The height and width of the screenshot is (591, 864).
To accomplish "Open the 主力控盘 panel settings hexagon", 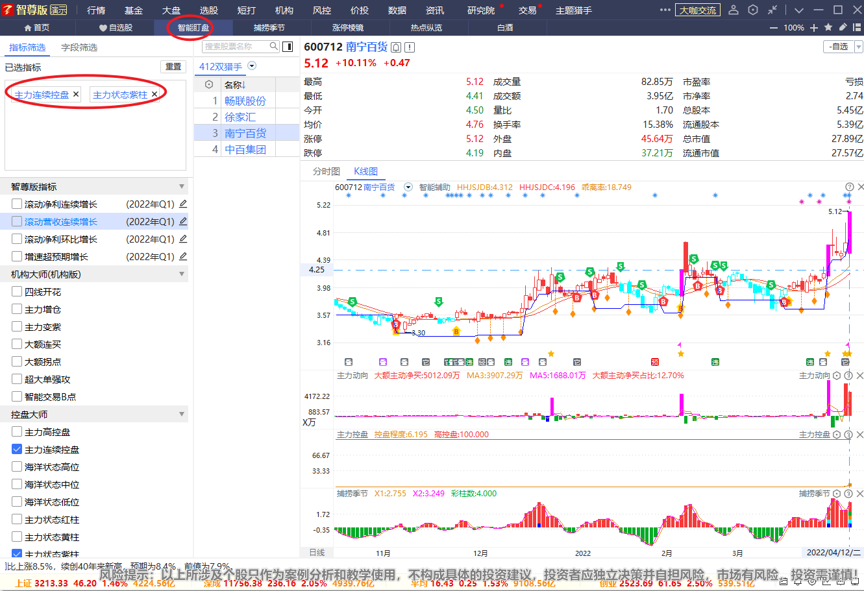I will 837,435.
